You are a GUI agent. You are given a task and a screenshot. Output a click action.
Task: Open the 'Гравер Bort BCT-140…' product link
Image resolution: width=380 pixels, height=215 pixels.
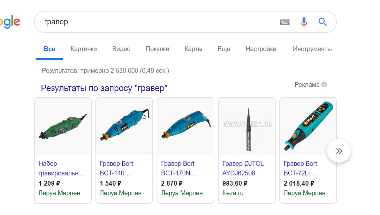point(116,168)
